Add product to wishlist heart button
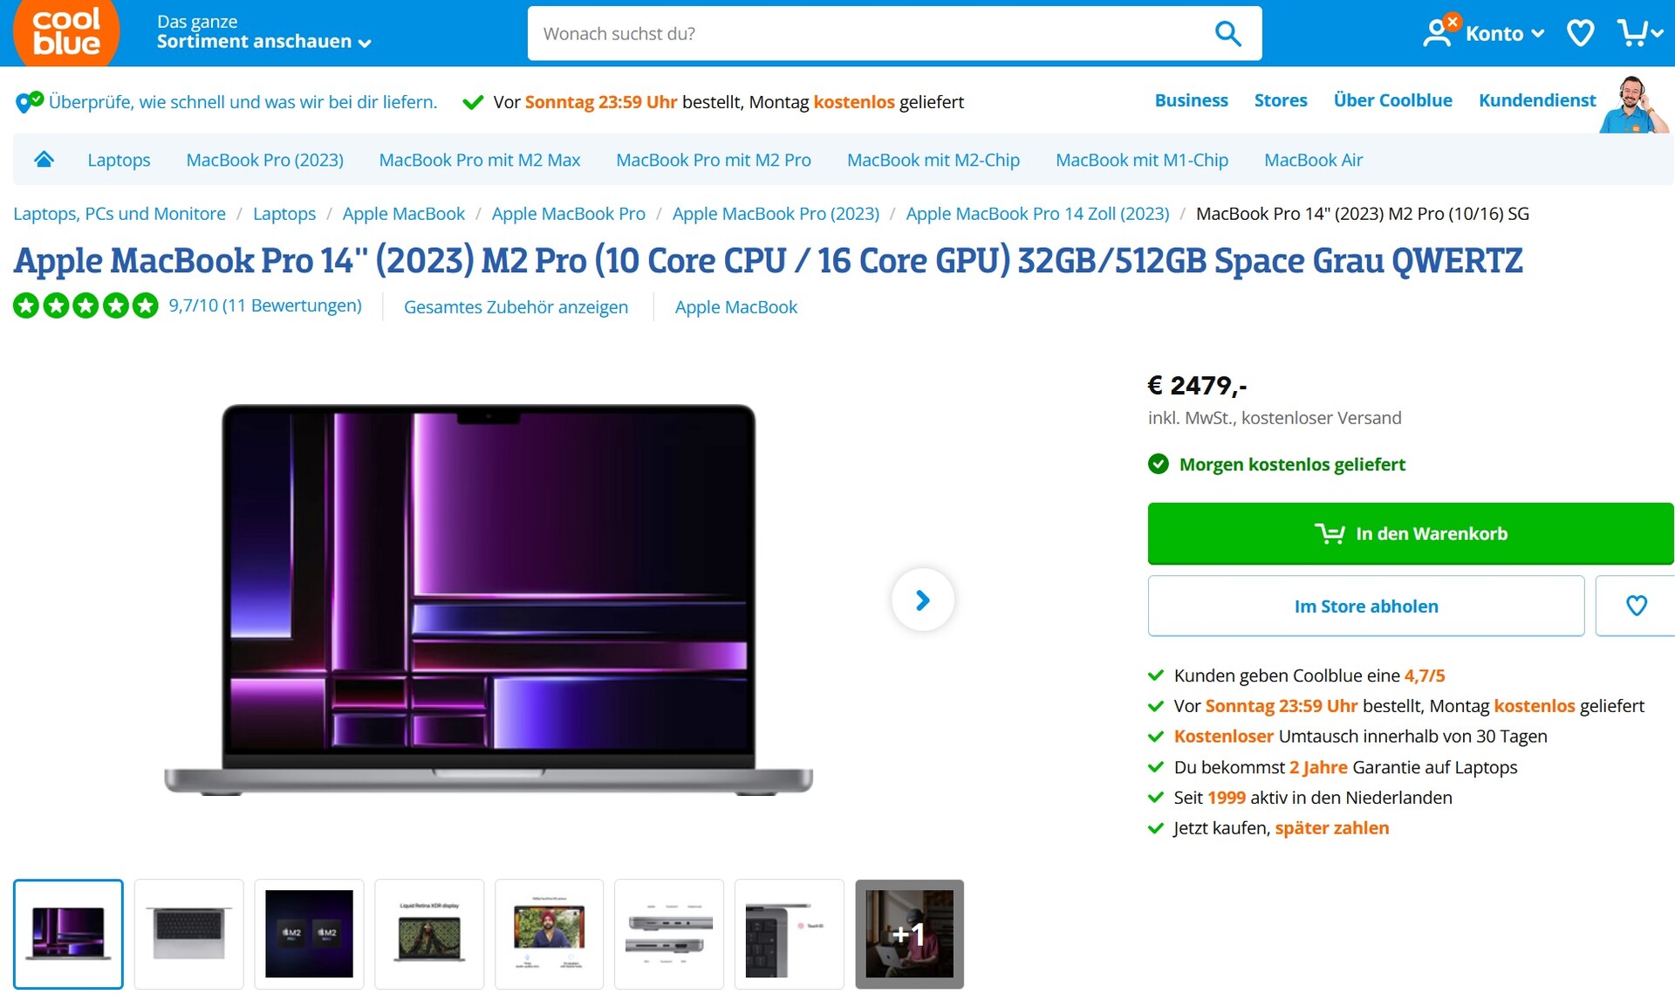Viewport: 1675px width, 1001px height. coord(1636,606)
